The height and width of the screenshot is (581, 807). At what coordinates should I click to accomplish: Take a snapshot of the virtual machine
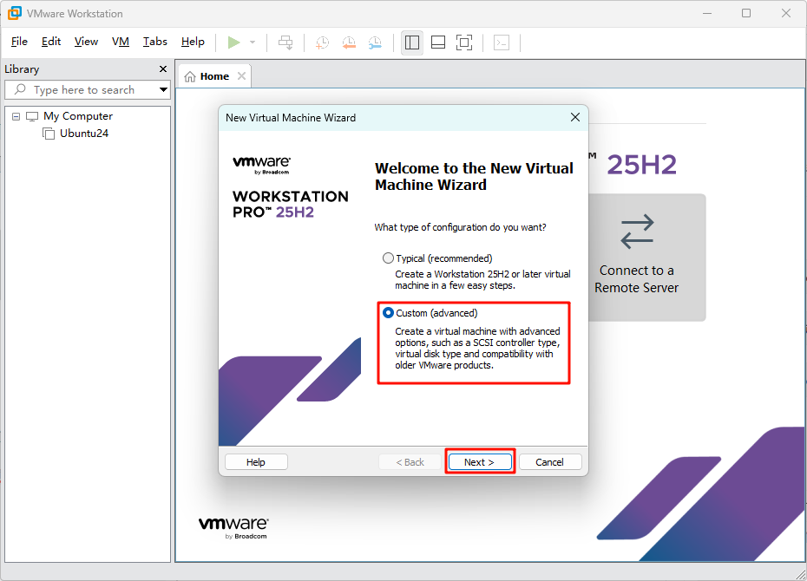(323, 42)
